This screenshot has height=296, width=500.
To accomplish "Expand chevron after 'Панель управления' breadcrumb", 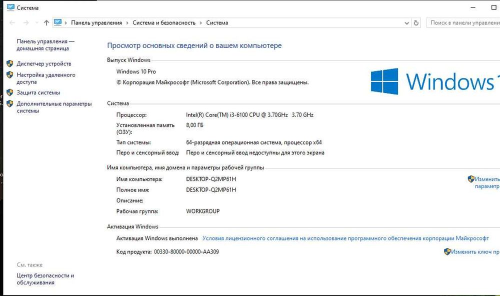I will (127, 22).
